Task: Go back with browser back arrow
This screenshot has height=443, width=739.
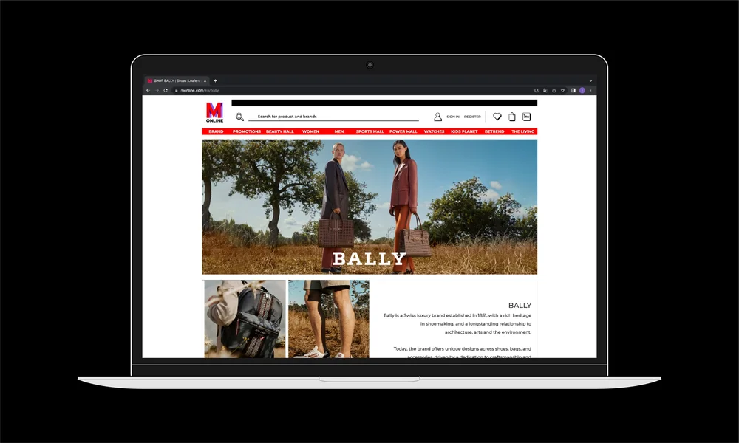Action: 148,90
